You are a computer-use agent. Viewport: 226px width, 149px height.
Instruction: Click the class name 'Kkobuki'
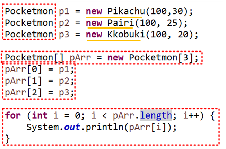pos(126,34)
